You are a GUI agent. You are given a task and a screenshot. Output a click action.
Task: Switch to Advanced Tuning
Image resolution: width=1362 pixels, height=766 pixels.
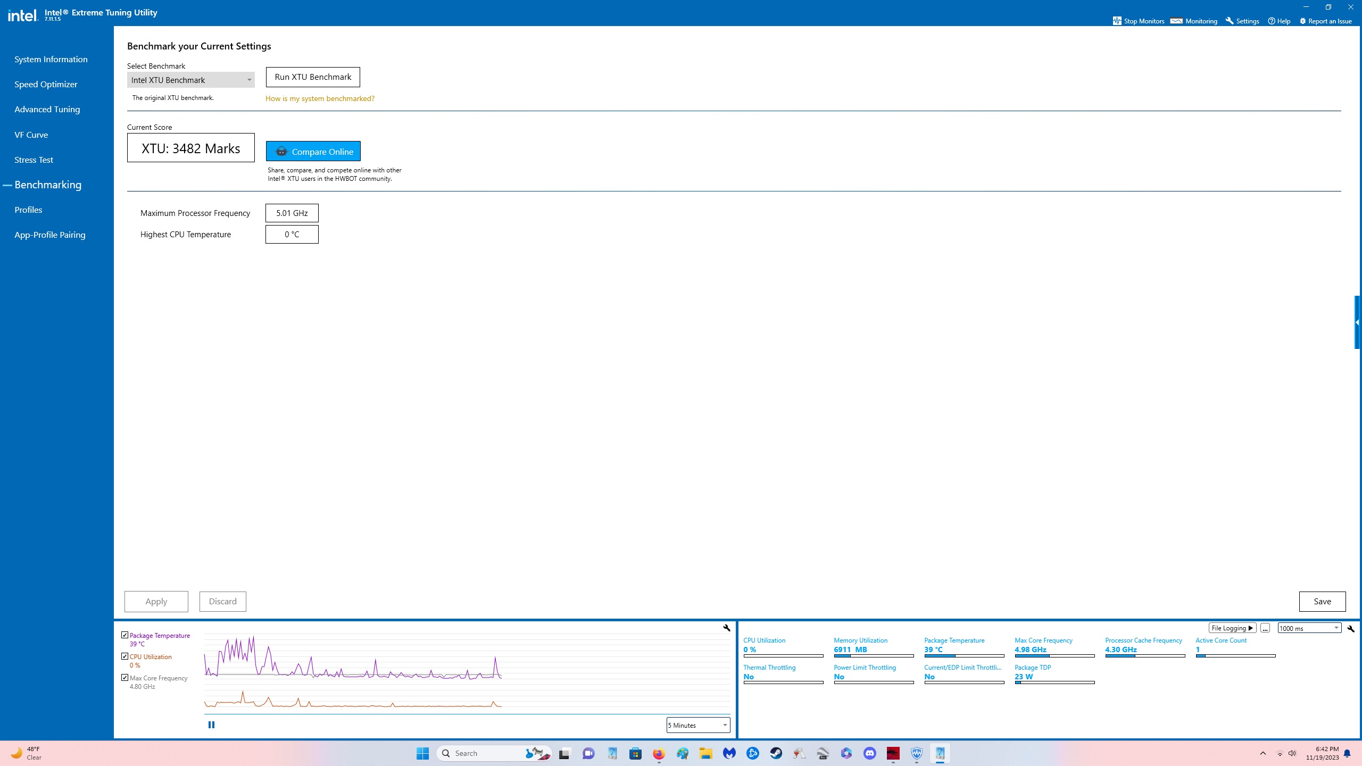[47, 109]
